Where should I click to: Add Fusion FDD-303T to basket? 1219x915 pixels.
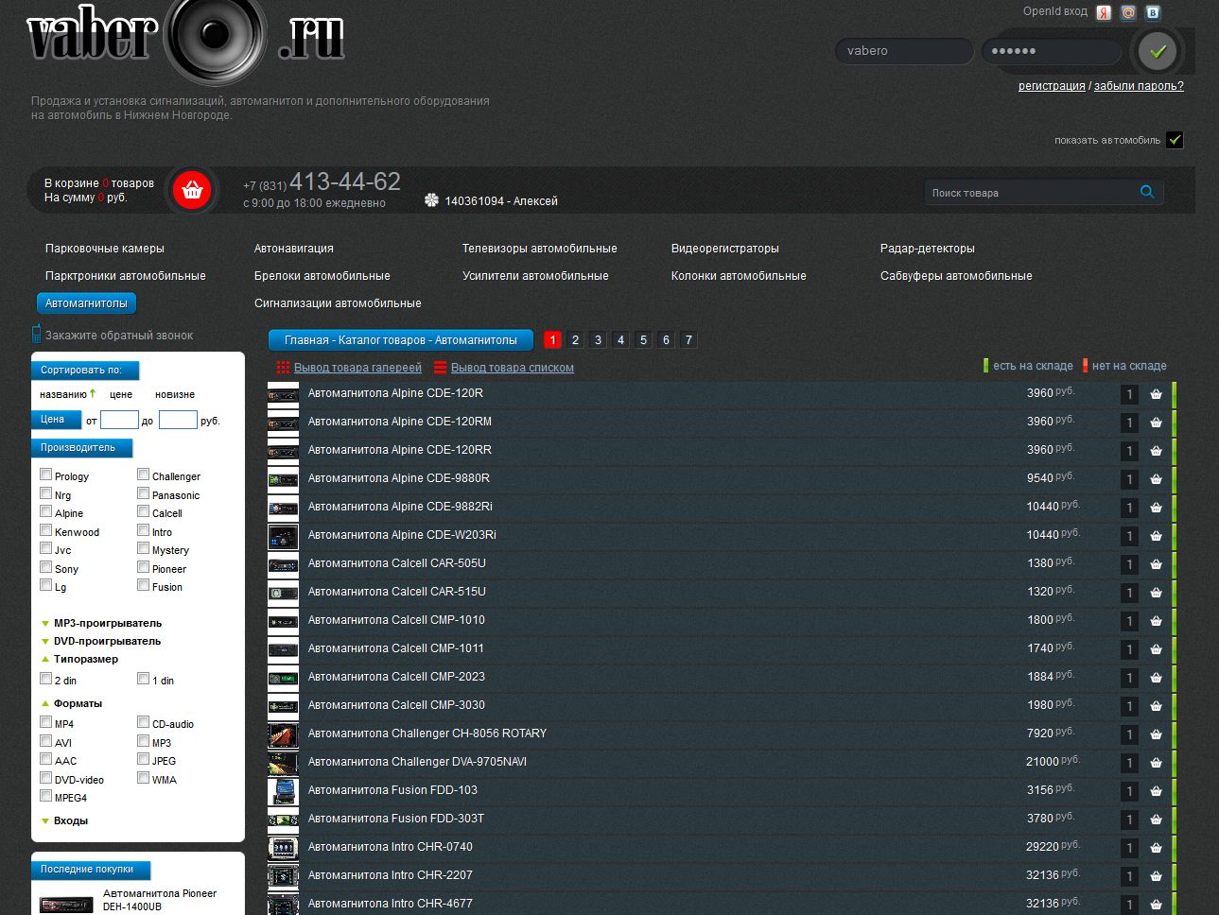click(x=1156, y=820)
